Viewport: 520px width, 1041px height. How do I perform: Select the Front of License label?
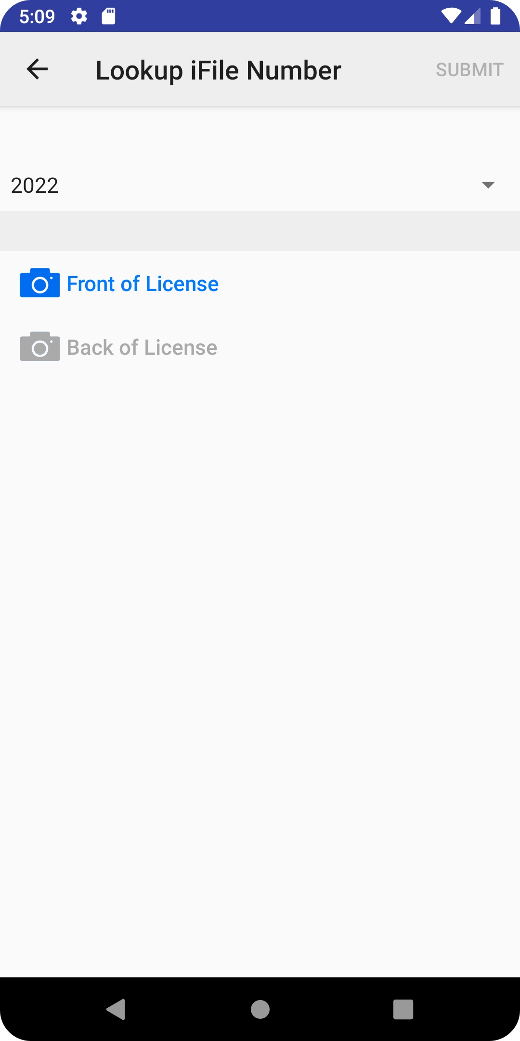(x=143, y=284)
